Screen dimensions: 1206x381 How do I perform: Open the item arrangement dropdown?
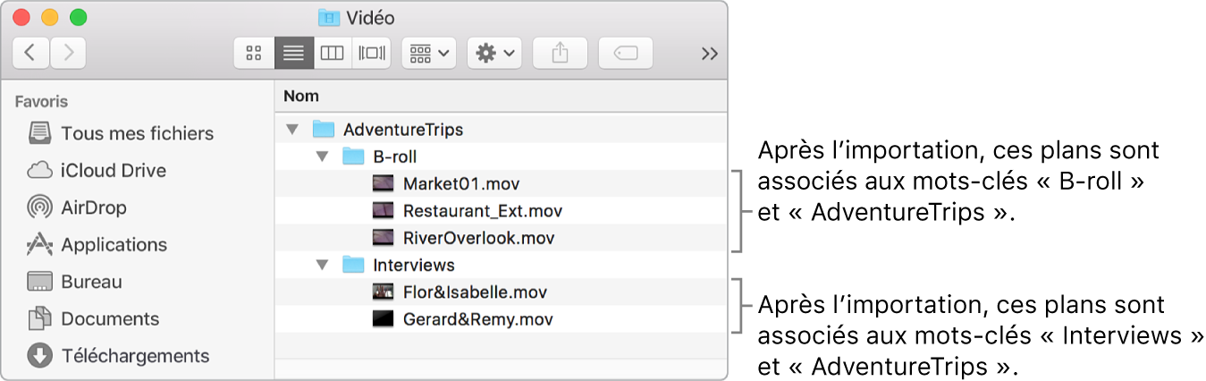[430, 53]
